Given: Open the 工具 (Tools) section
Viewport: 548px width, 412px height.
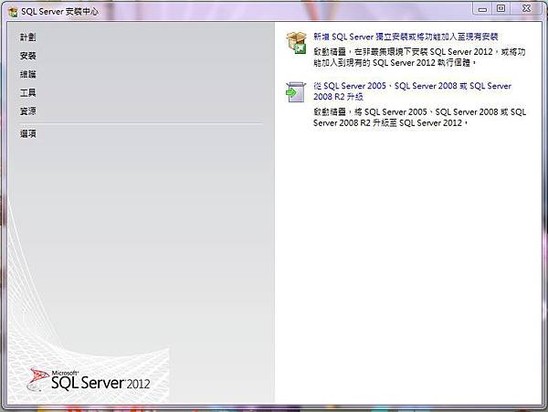Looking at the screenshot, I should [28, 92].
